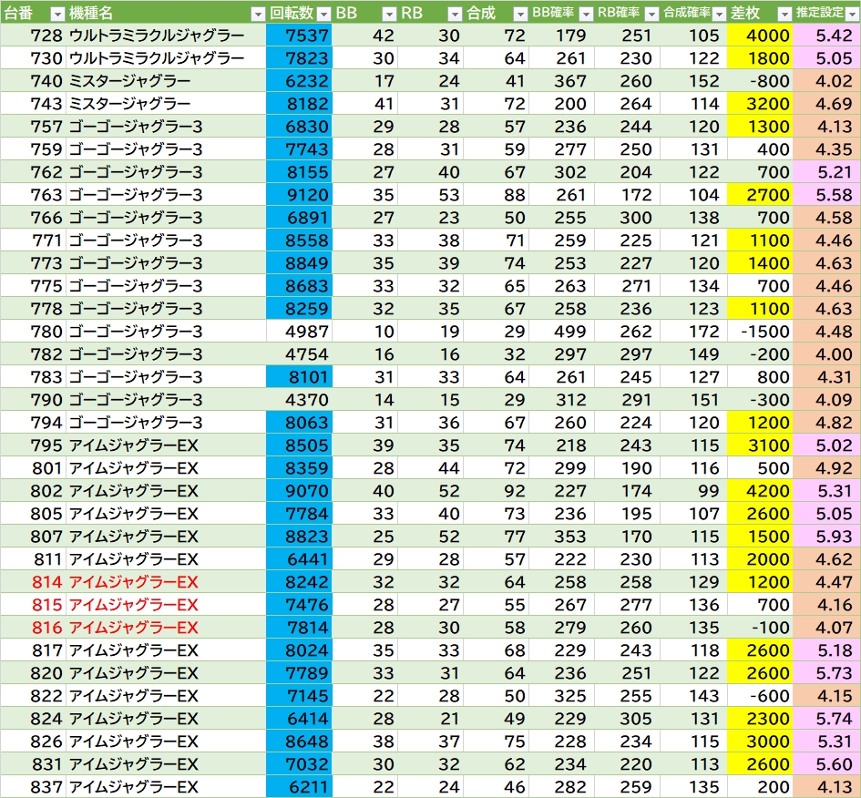Select the 機種名 header cell
861x798 pixels.
166,13
